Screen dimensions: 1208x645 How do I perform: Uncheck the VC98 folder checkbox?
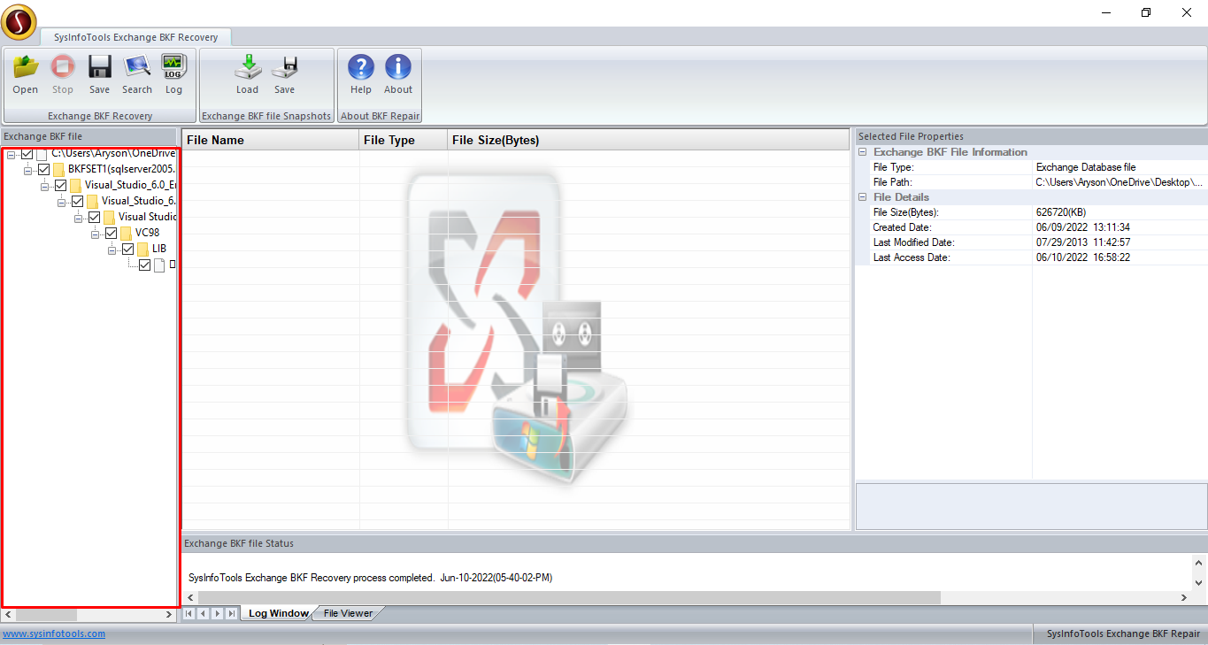pyautogui.click(x=111, y=234)
